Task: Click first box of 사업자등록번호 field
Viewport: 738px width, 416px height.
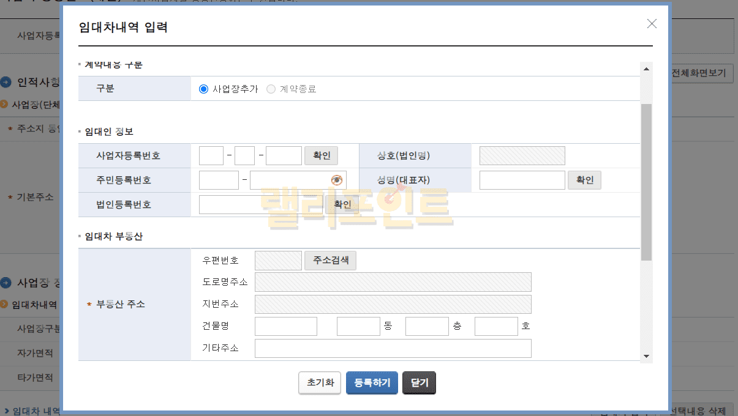Action: 211,155
